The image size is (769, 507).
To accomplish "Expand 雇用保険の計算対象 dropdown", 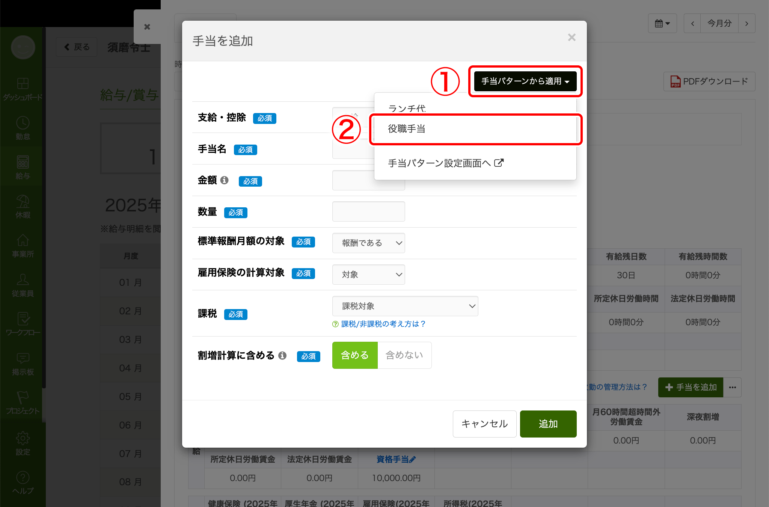I will point(368,275).
